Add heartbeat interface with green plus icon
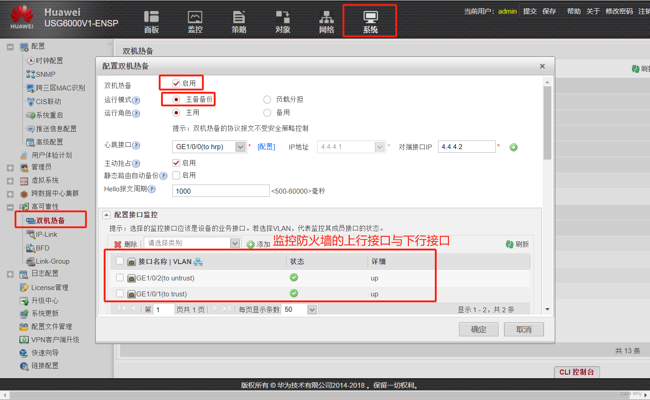 (x=514, y=147)
